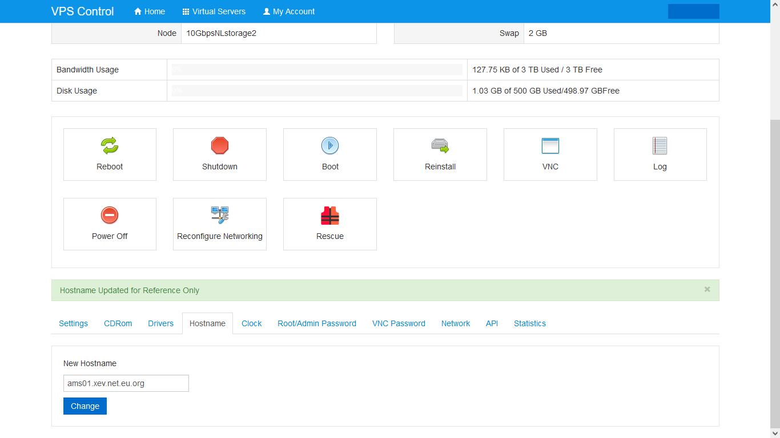Select the Reconfigure Networking icon
Image resolution: width=780 pixels, height=438 pixels.
pos(220,215)
